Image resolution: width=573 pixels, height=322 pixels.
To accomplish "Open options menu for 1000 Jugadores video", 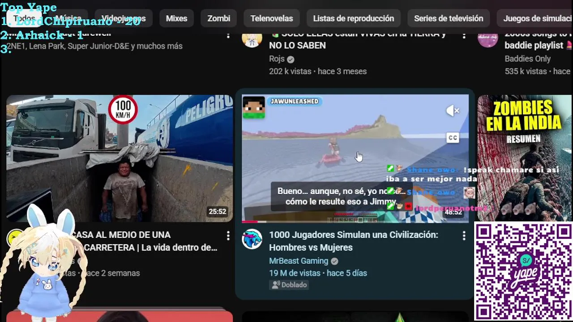I will [x=464, y=235].
